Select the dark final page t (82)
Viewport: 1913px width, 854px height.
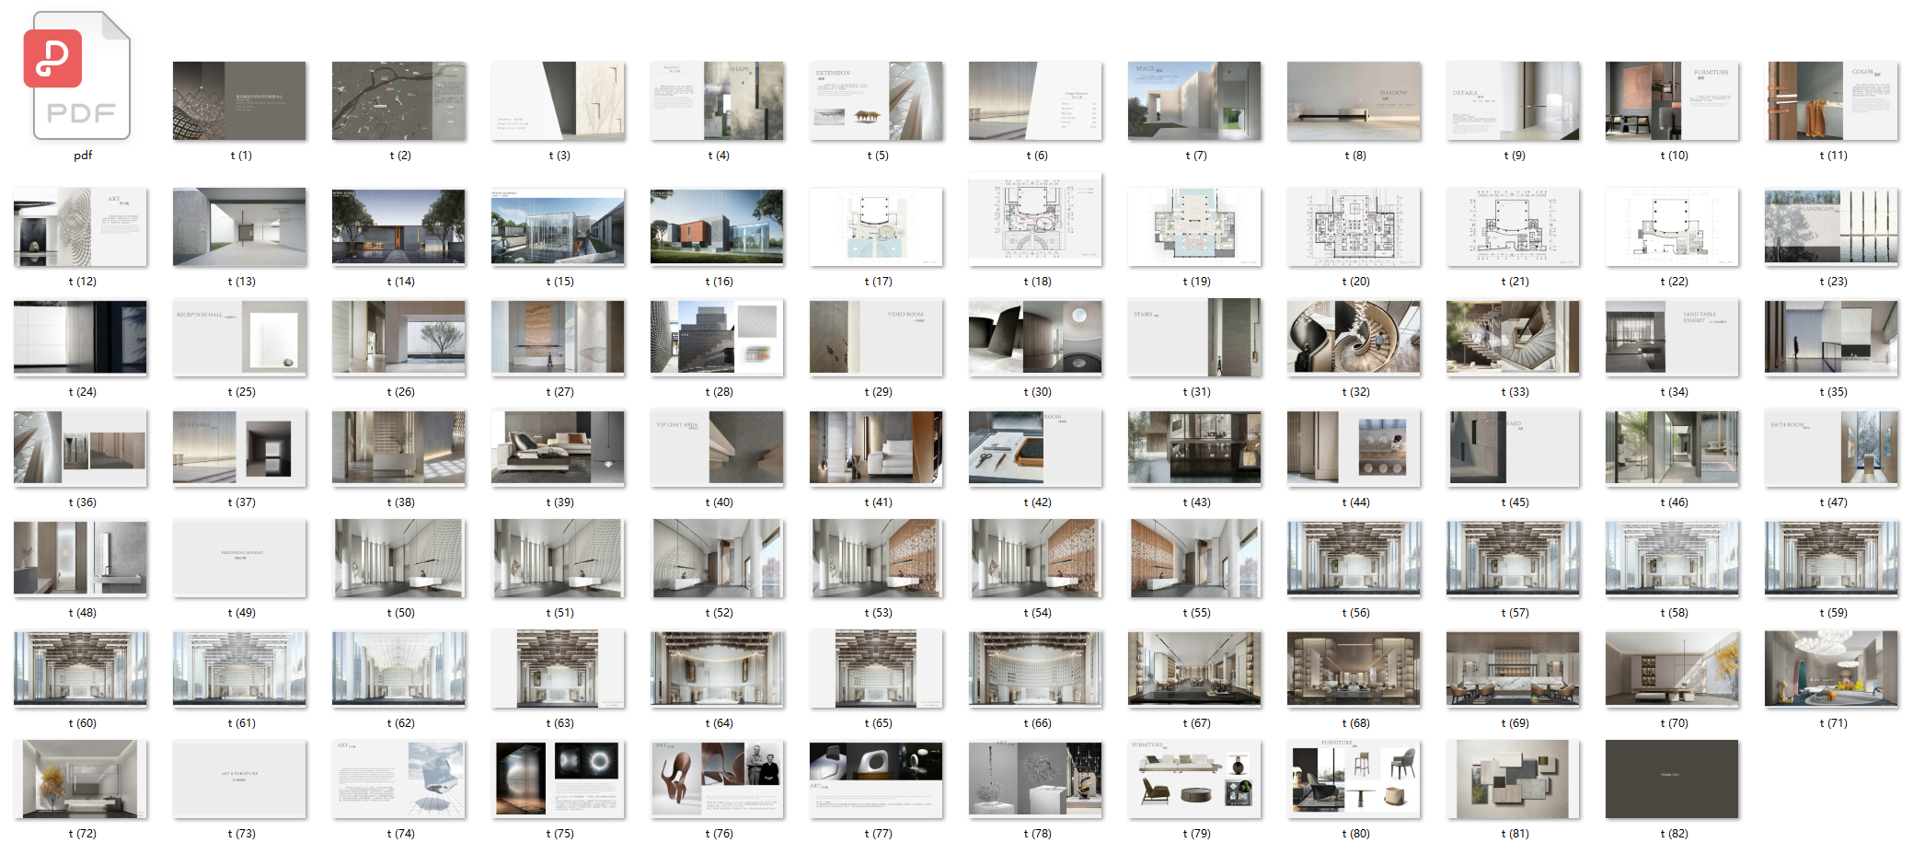1672,779
